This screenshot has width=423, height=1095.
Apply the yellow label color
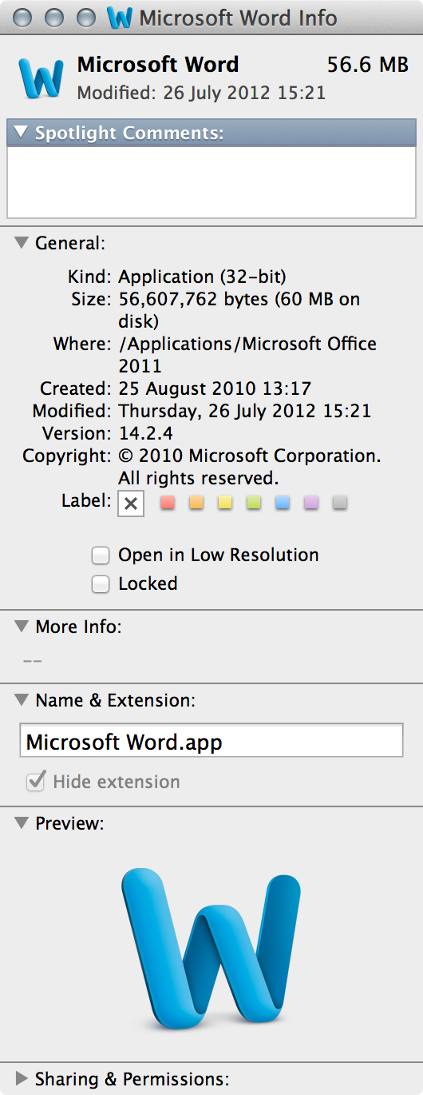[225, 503]
